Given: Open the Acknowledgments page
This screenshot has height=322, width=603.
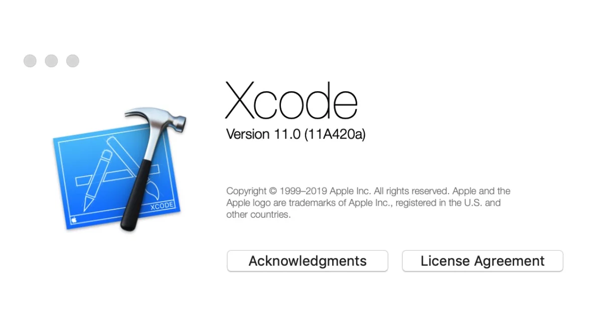Looking at the screenshot, I should pyautogui.click(x=308, y=261).
